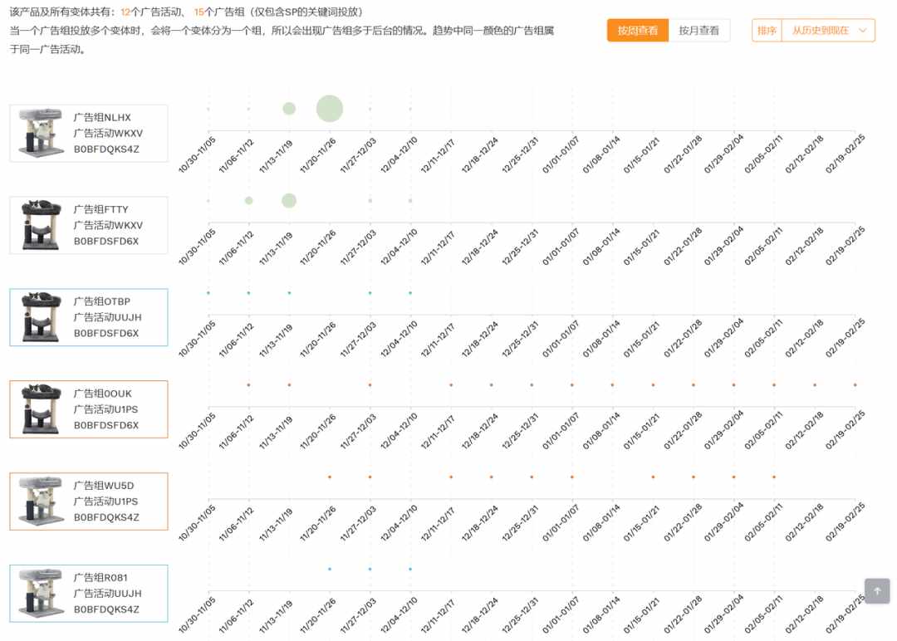Switch to weekly view (按周查看)

pyautogui.click(x=637, y=30)
